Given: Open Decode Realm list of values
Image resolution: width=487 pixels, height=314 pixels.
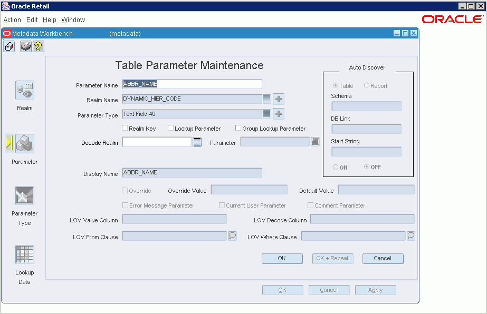Looking at the screenshot, I should point(197,142).
